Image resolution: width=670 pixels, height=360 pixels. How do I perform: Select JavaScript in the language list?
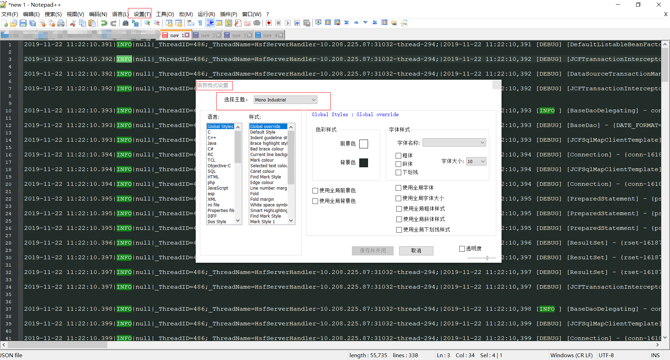tap(218, 188)
